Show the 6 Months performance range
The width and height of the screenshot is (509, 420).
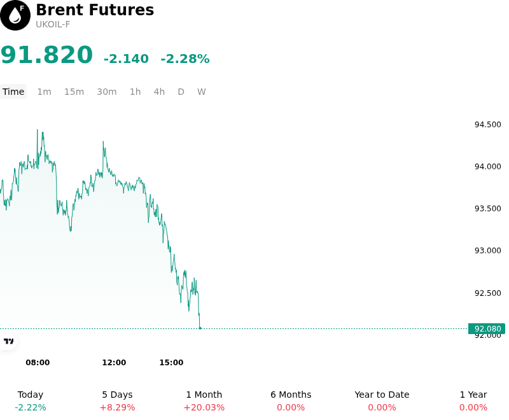coord(291,401)
